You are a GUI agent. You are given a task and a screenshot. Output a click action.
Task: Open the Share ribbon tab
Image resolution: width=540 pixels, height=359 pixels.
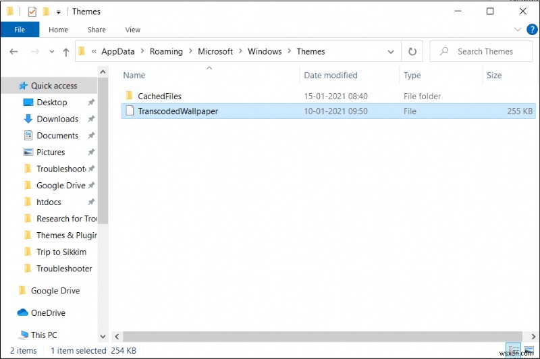(x=97, y=30)
